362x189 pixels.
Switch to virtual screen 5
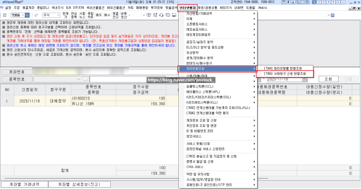click(x=334, y=2)
